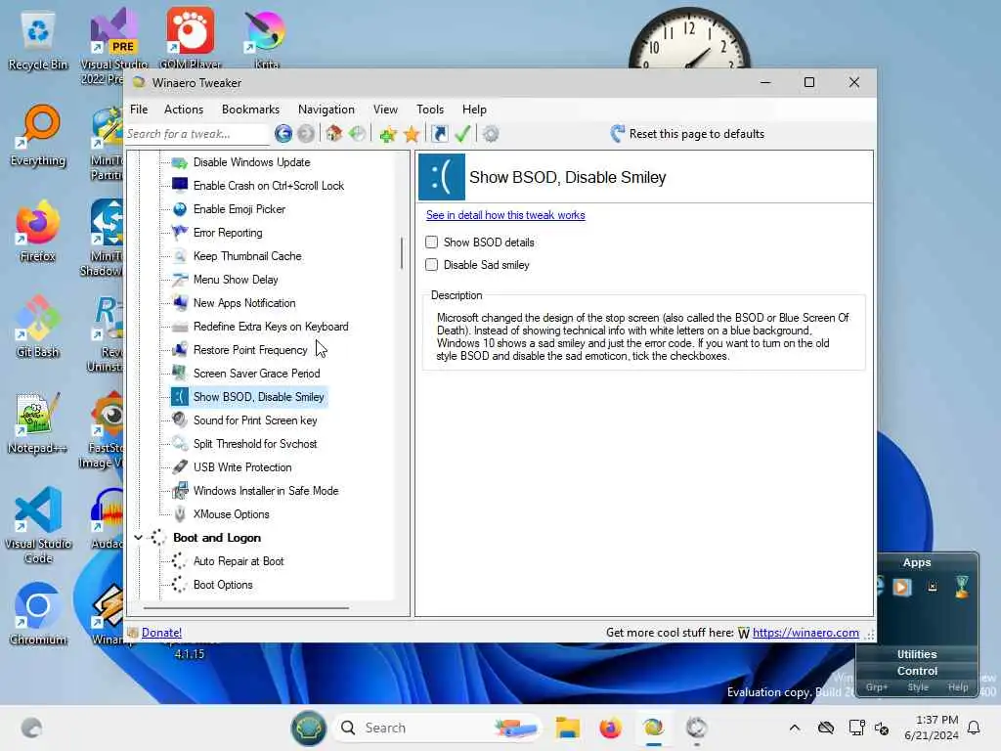Open File Explorer from taskbar

567,728
